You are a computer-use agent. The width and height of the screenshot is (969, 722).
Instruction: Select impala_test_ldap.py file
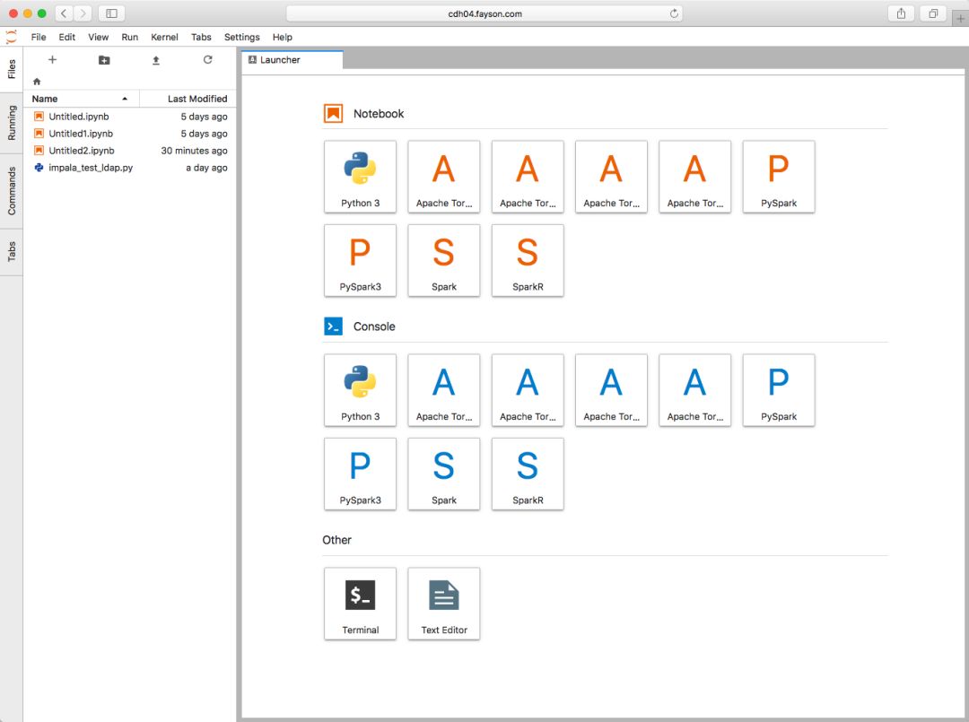pyautogui.click(x=130, y=168)
